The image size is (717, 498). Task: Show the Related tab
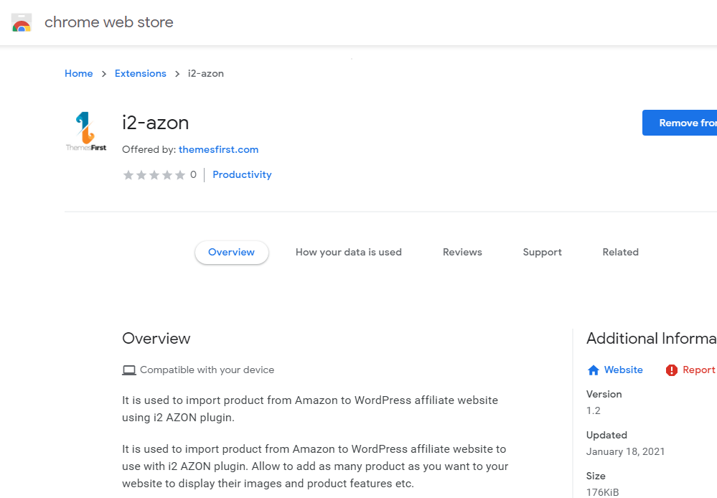(x=621, y=253)
